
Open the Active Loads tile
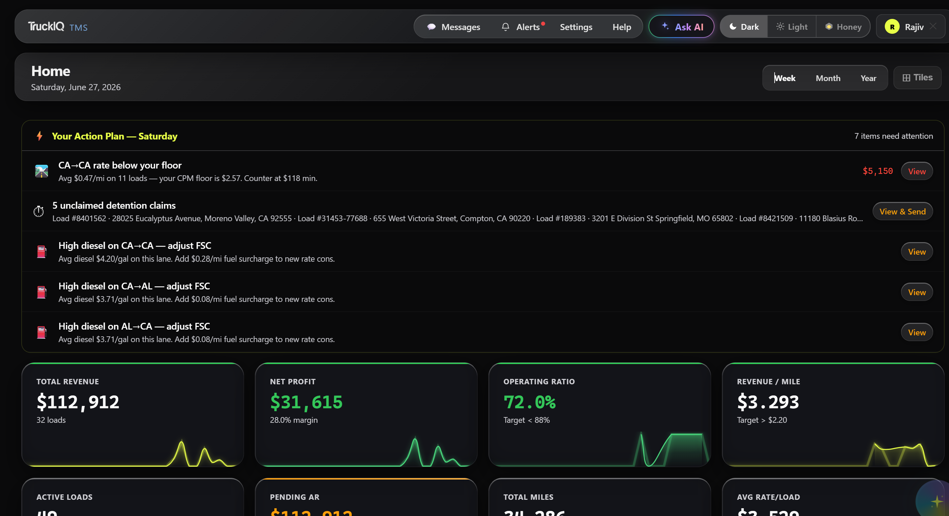point(132,497)
